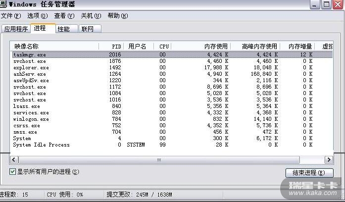Viewport: 345px width, 202px height.
Task: Sort by CPU column header
Action: tap(162, 47)
